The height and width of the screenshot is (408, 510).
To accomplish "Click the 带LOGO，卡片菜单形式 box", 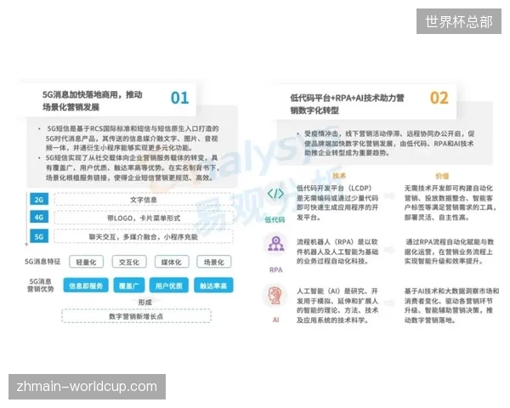I will tap(144, 218).
